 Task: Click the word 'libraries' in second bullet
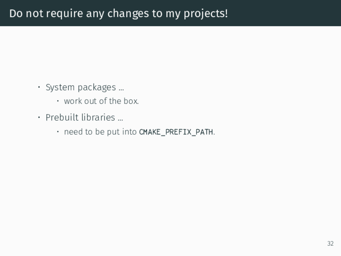[x=98, y=117]
